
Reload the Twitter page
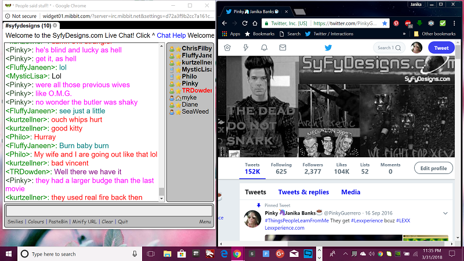coord(245,23)
